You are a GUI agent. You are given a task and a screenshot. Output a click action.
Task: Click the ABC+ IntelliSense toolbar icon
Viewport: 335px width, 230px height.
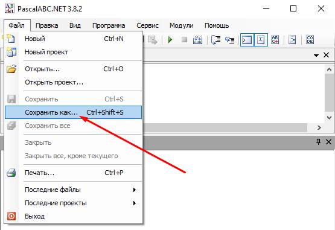pyautogui.click(x=275, y=40)
